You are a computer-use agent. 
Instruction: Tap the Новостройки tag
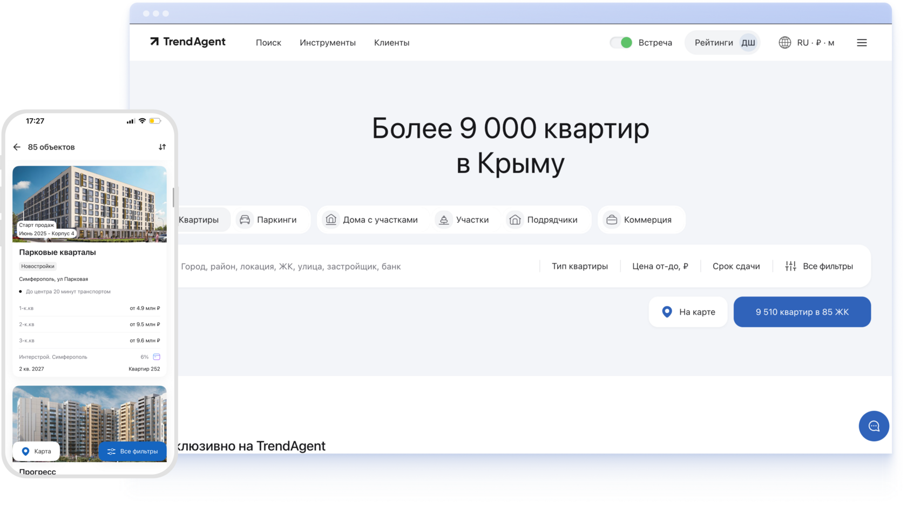pyautogui.click(x=38, y=266)
